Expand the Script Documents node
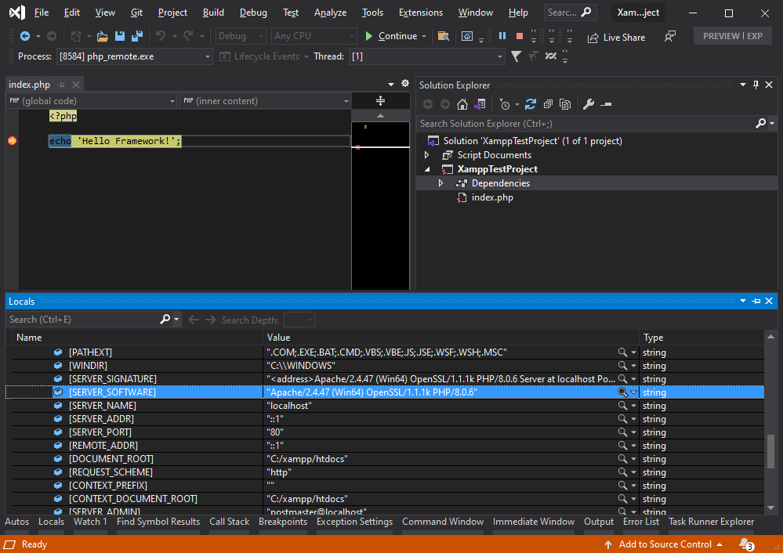 pyautogui.click(x=427, y=155)
